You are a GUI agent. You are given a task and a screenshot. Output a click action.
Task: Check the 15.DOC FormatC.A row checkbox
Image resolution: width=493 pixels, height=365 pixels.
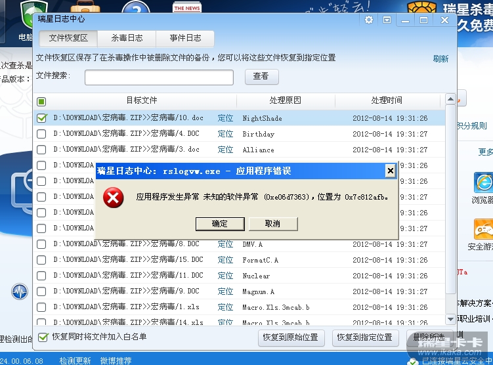(41, 260)
